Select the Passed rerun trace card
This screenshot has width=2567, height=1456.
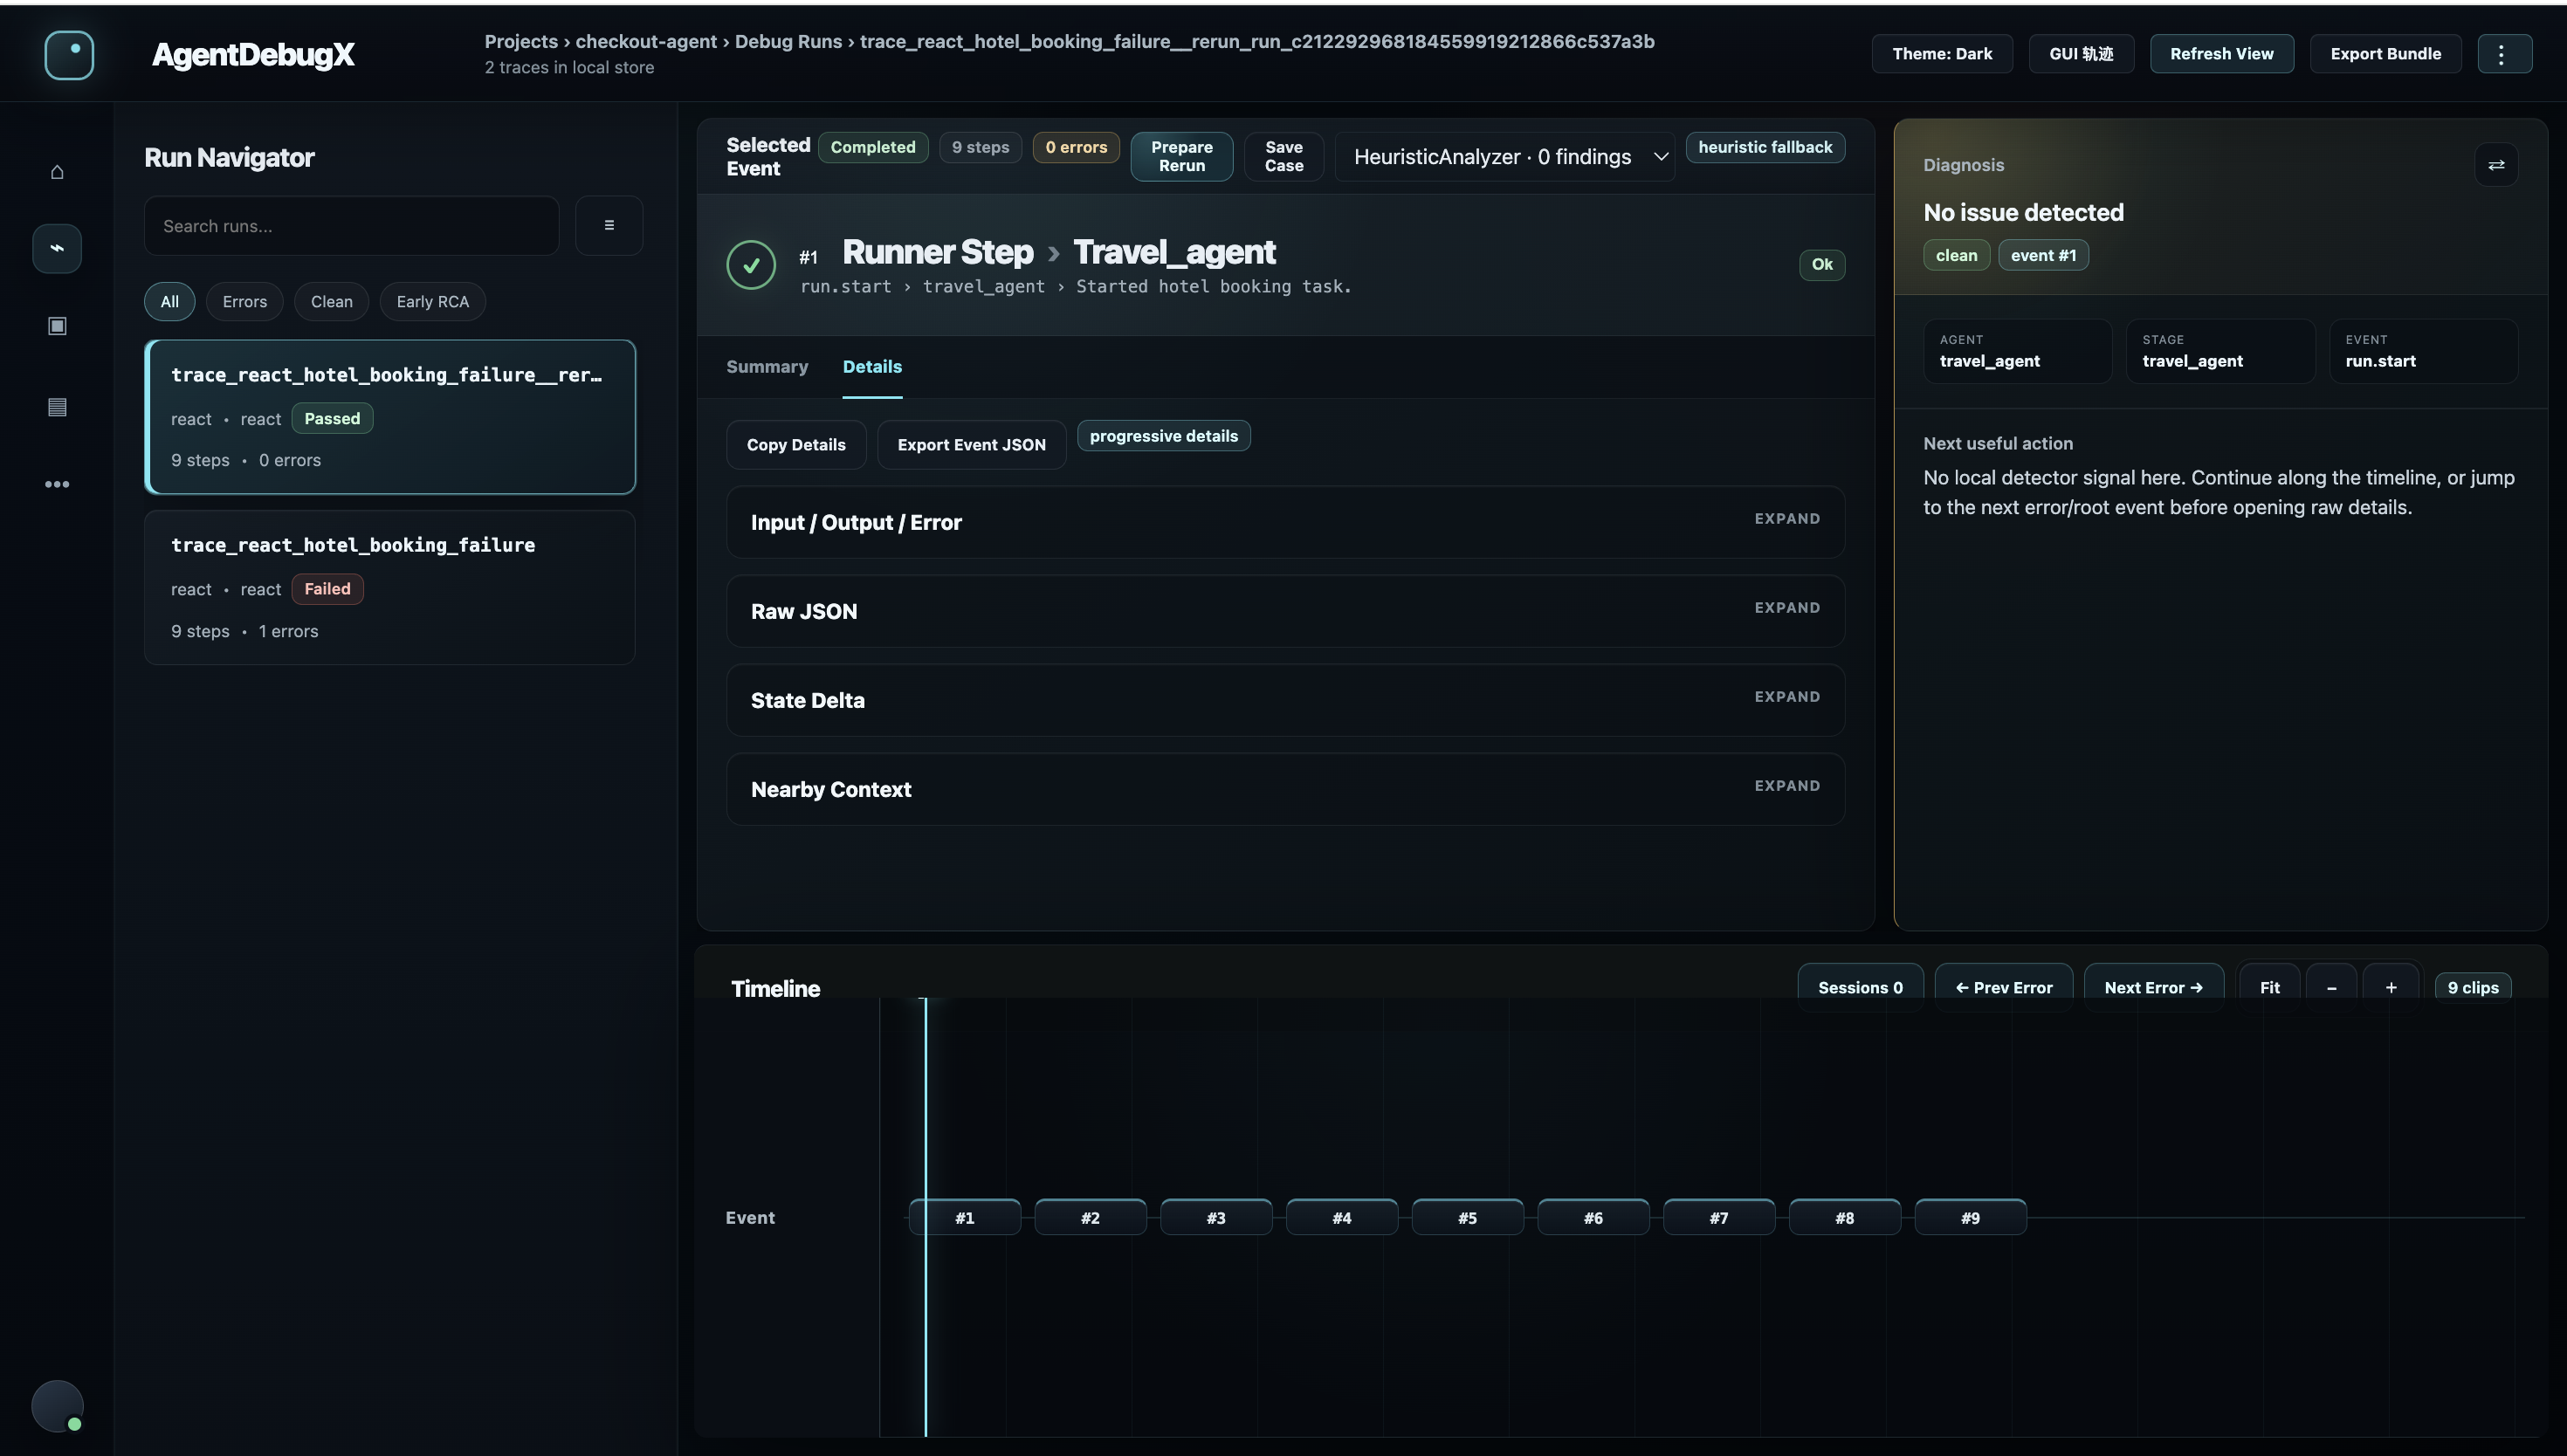tap(390, 417)
